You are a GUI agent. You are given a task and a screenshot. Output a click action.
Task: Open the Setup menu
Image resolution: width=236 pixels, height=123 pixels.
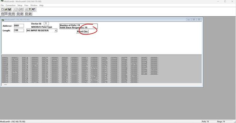[20, 5]
